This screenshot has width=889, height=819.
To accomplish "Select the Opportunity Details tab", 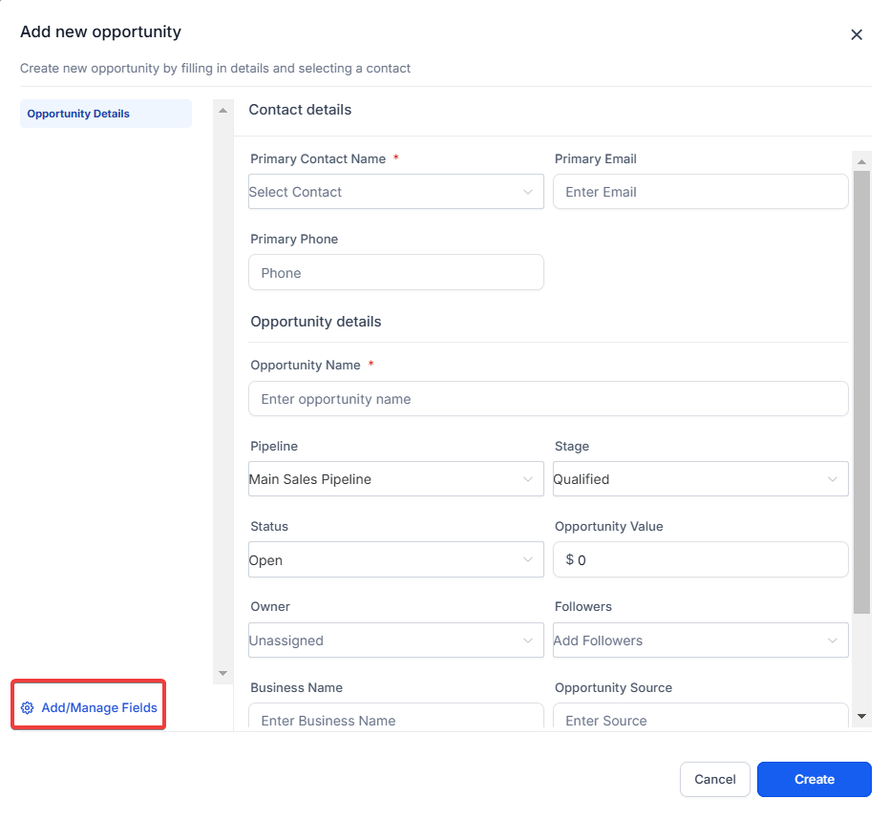I will (106, 114).
